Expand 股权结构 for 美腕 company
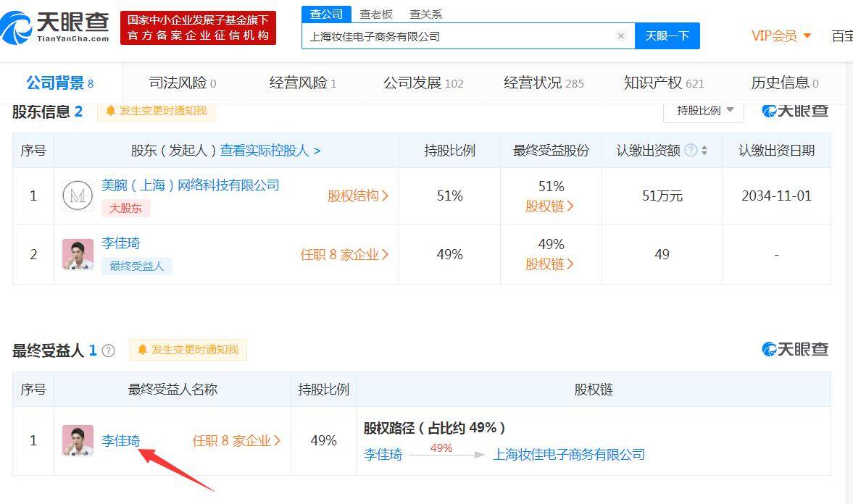 click(x=358, y=196)
